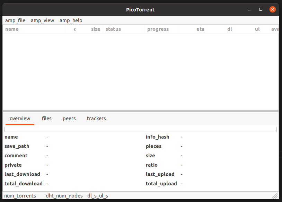
Task: Switch to the peers tab
Action: [69, 118]
